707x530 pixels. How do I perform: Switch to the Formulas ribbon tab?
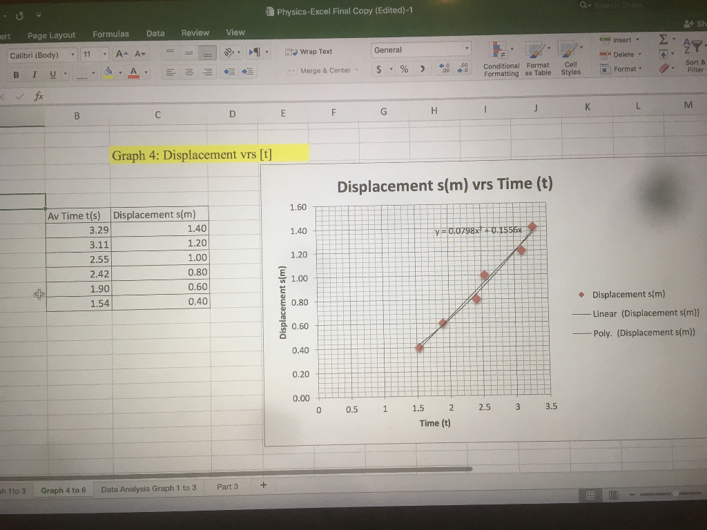point(110,32)
